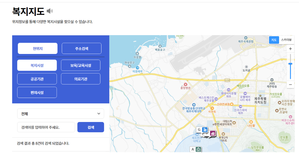299x153 pixels.
Task: Click the 검색 button
Action: click(x=91, y=127)
